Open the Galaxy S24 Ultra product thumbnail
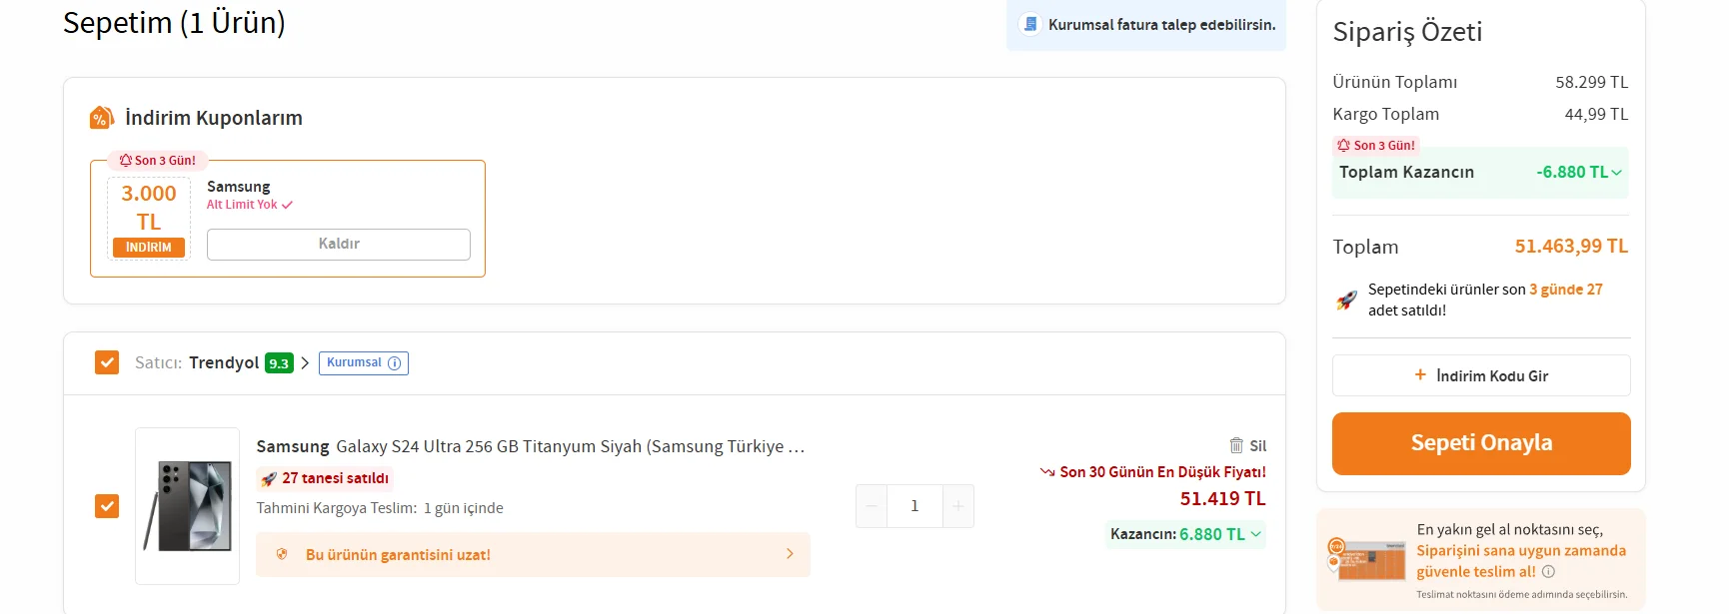This screenshot has height=614, width=1729. click(188, 505)
